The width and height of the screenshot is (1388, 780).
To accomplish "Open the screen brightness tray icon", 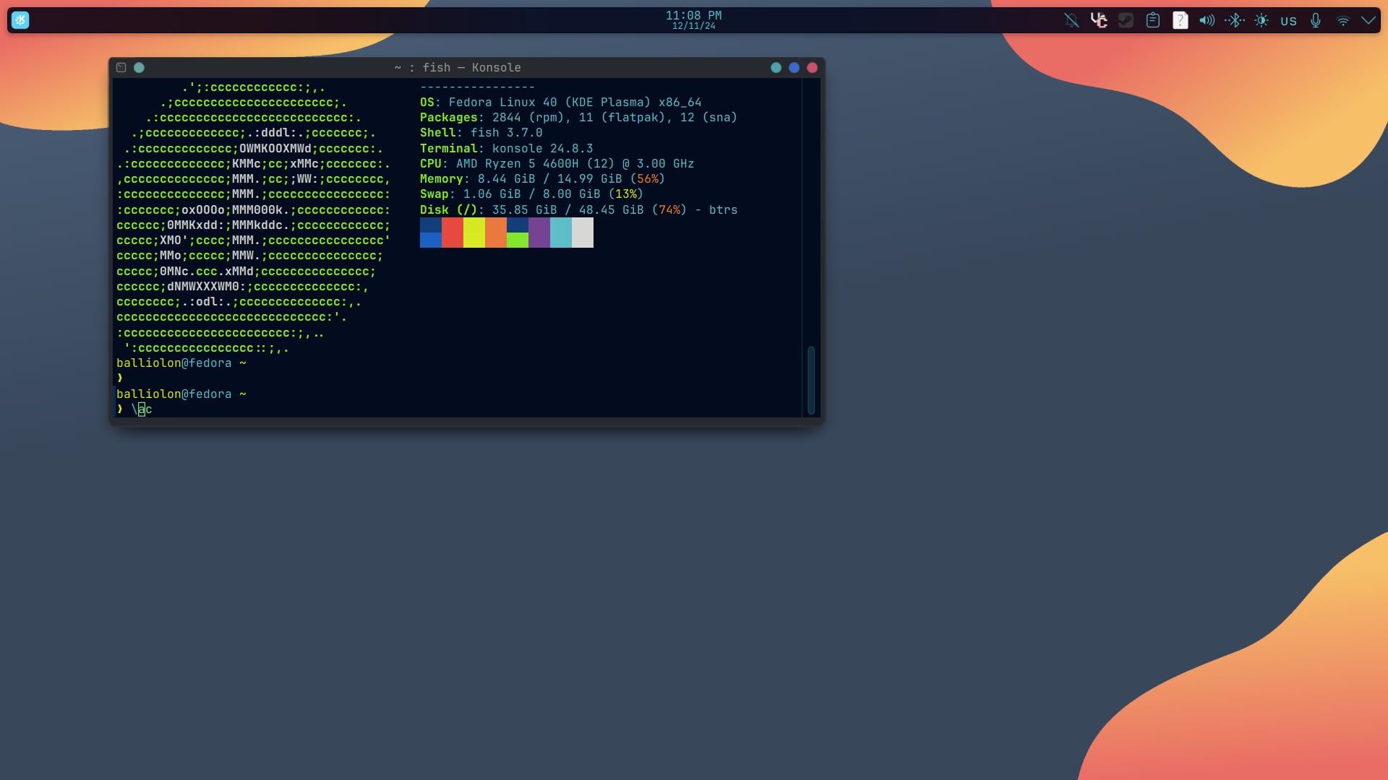I will (x=1261, y=20).
